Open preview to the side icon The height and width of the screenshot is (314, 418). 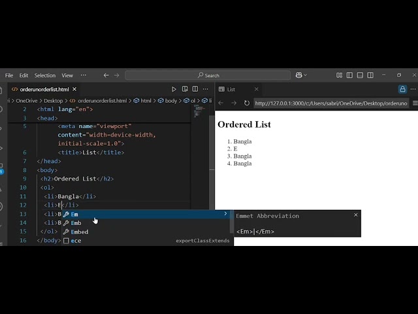[x=185, y=89]
